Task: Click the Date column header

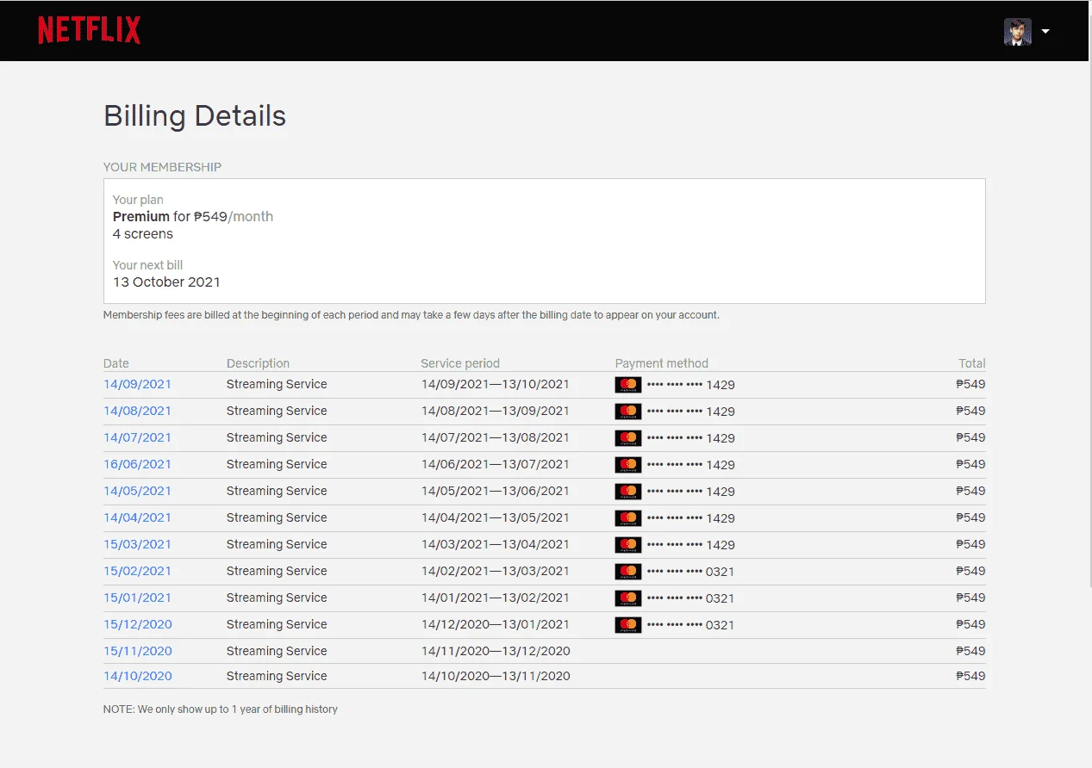Action: pos(116,363)
